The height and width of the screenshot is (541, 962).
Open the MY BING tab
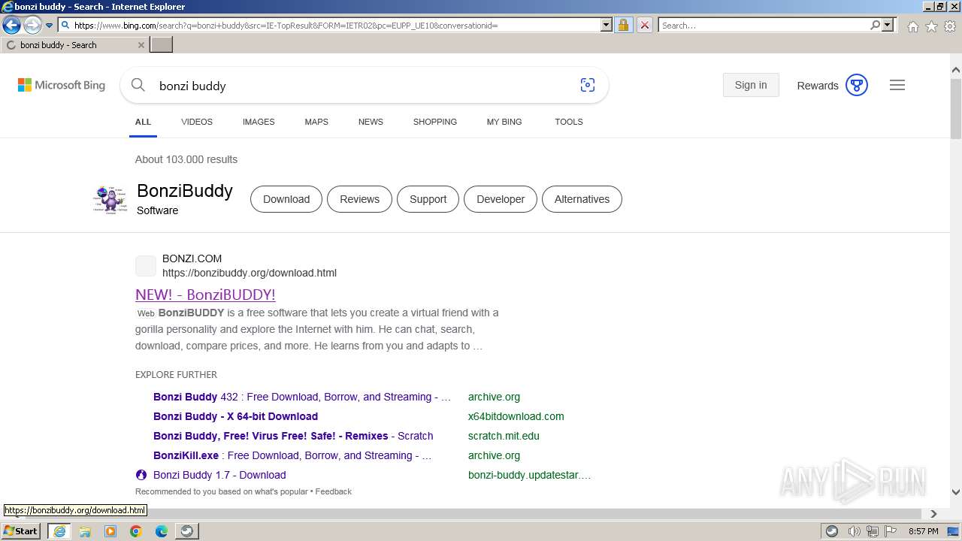coord(504,122)
